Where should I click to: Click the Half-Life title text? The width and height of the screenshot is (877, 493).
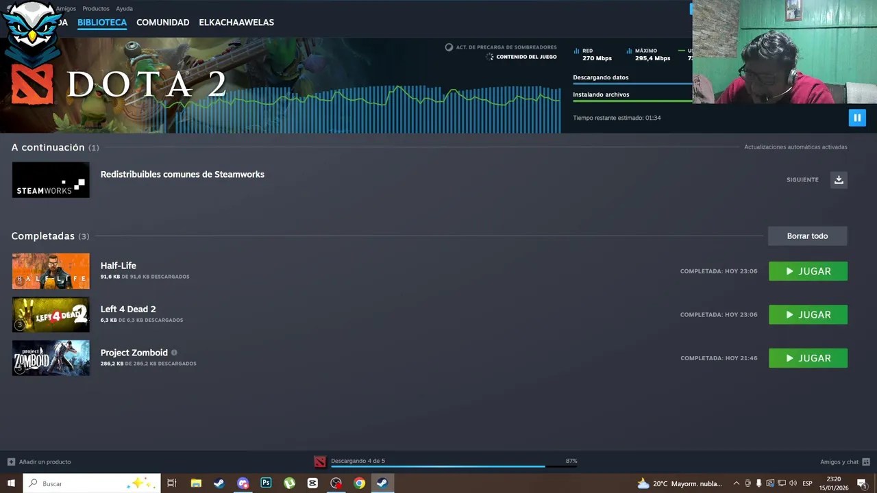(x=119, y=266)
